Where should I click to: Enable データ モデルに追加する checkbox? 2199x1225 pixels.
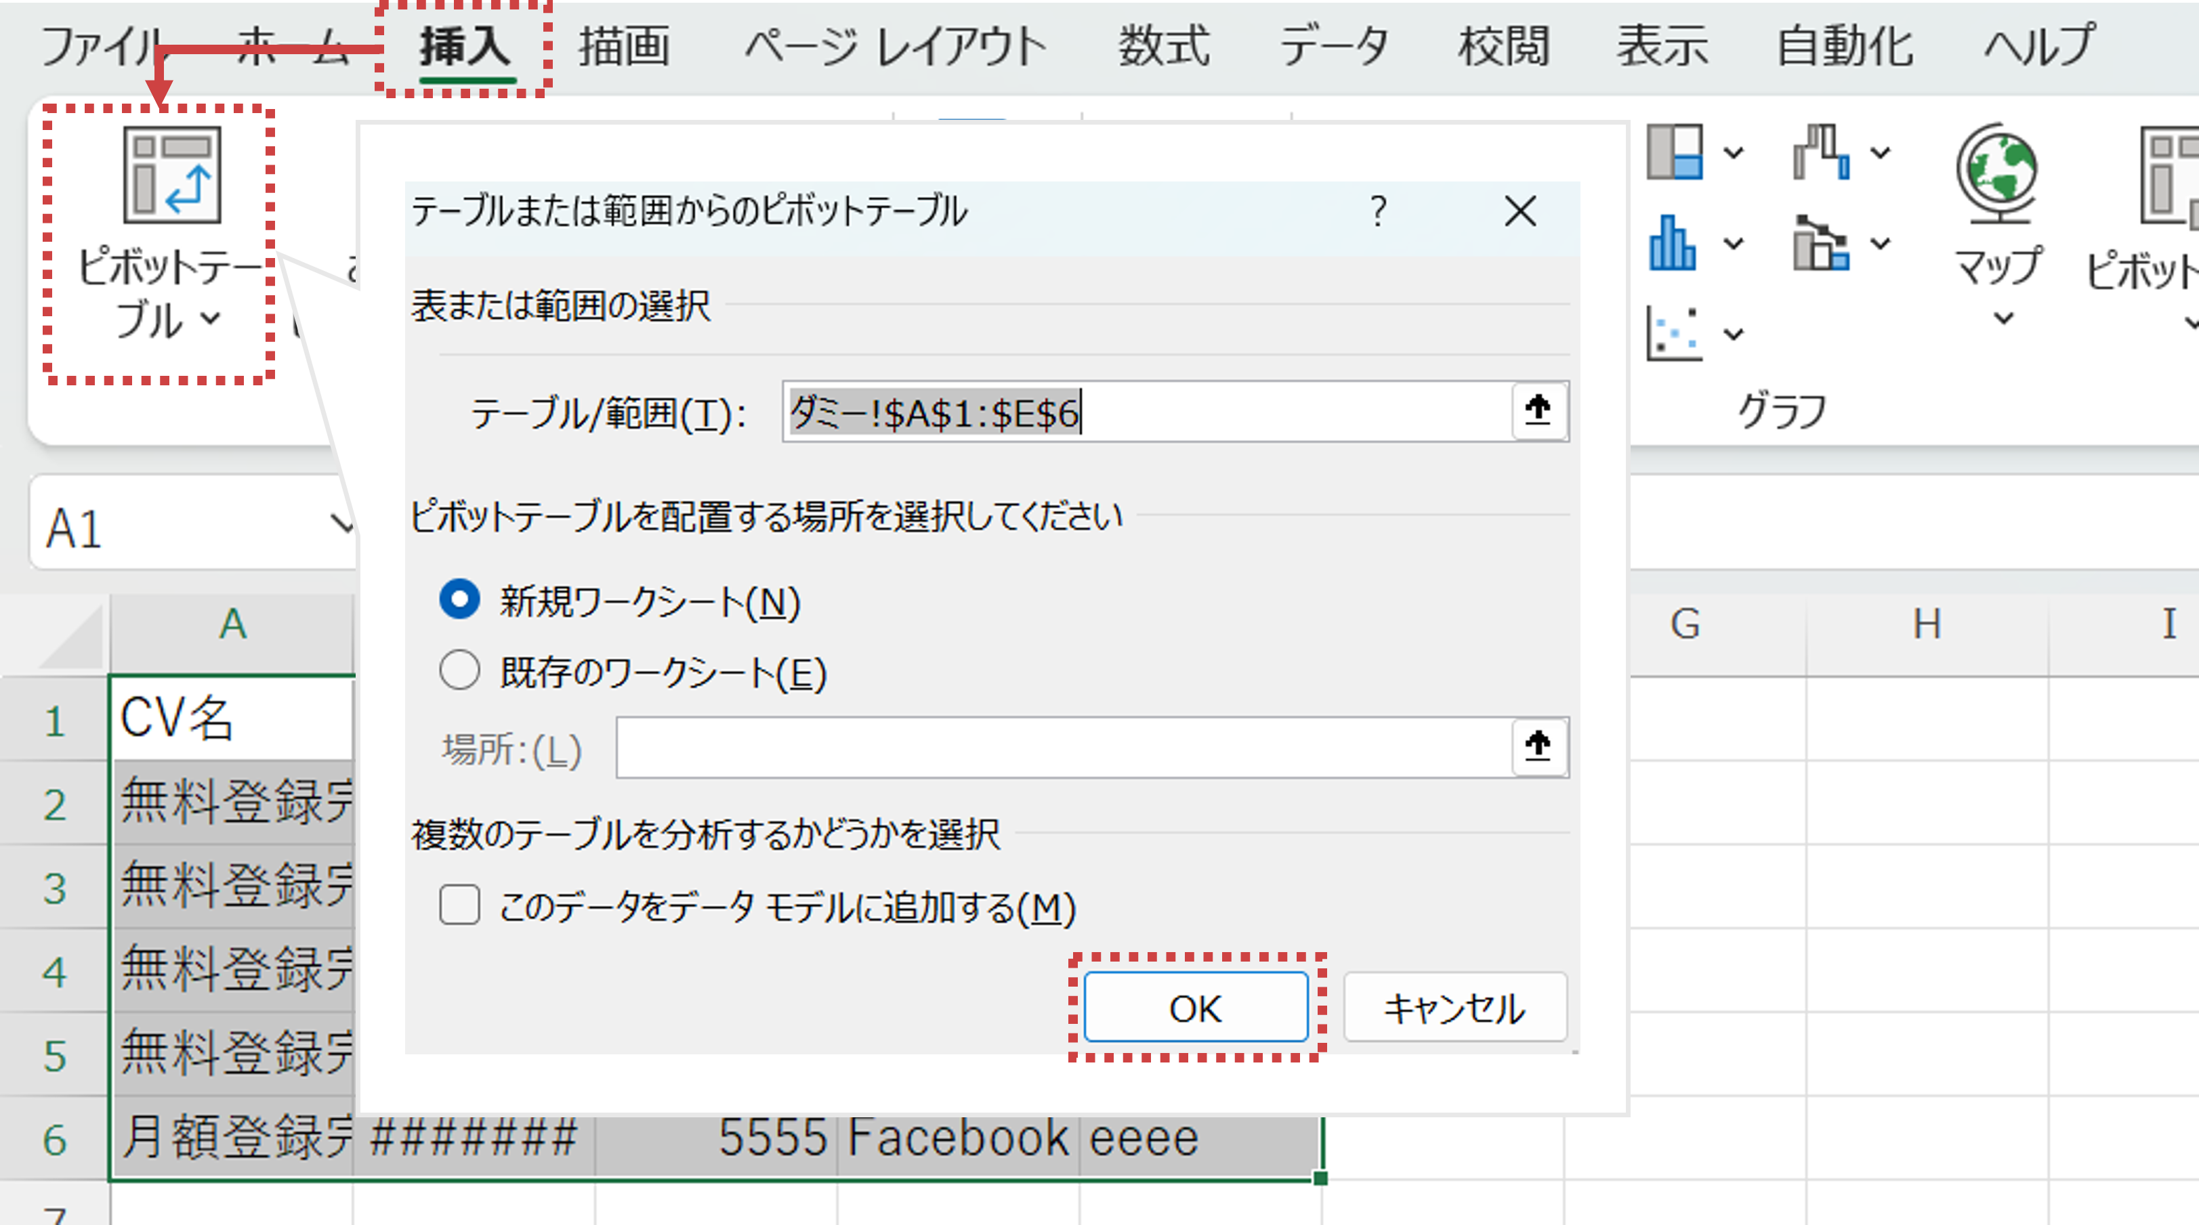point(459,905)
